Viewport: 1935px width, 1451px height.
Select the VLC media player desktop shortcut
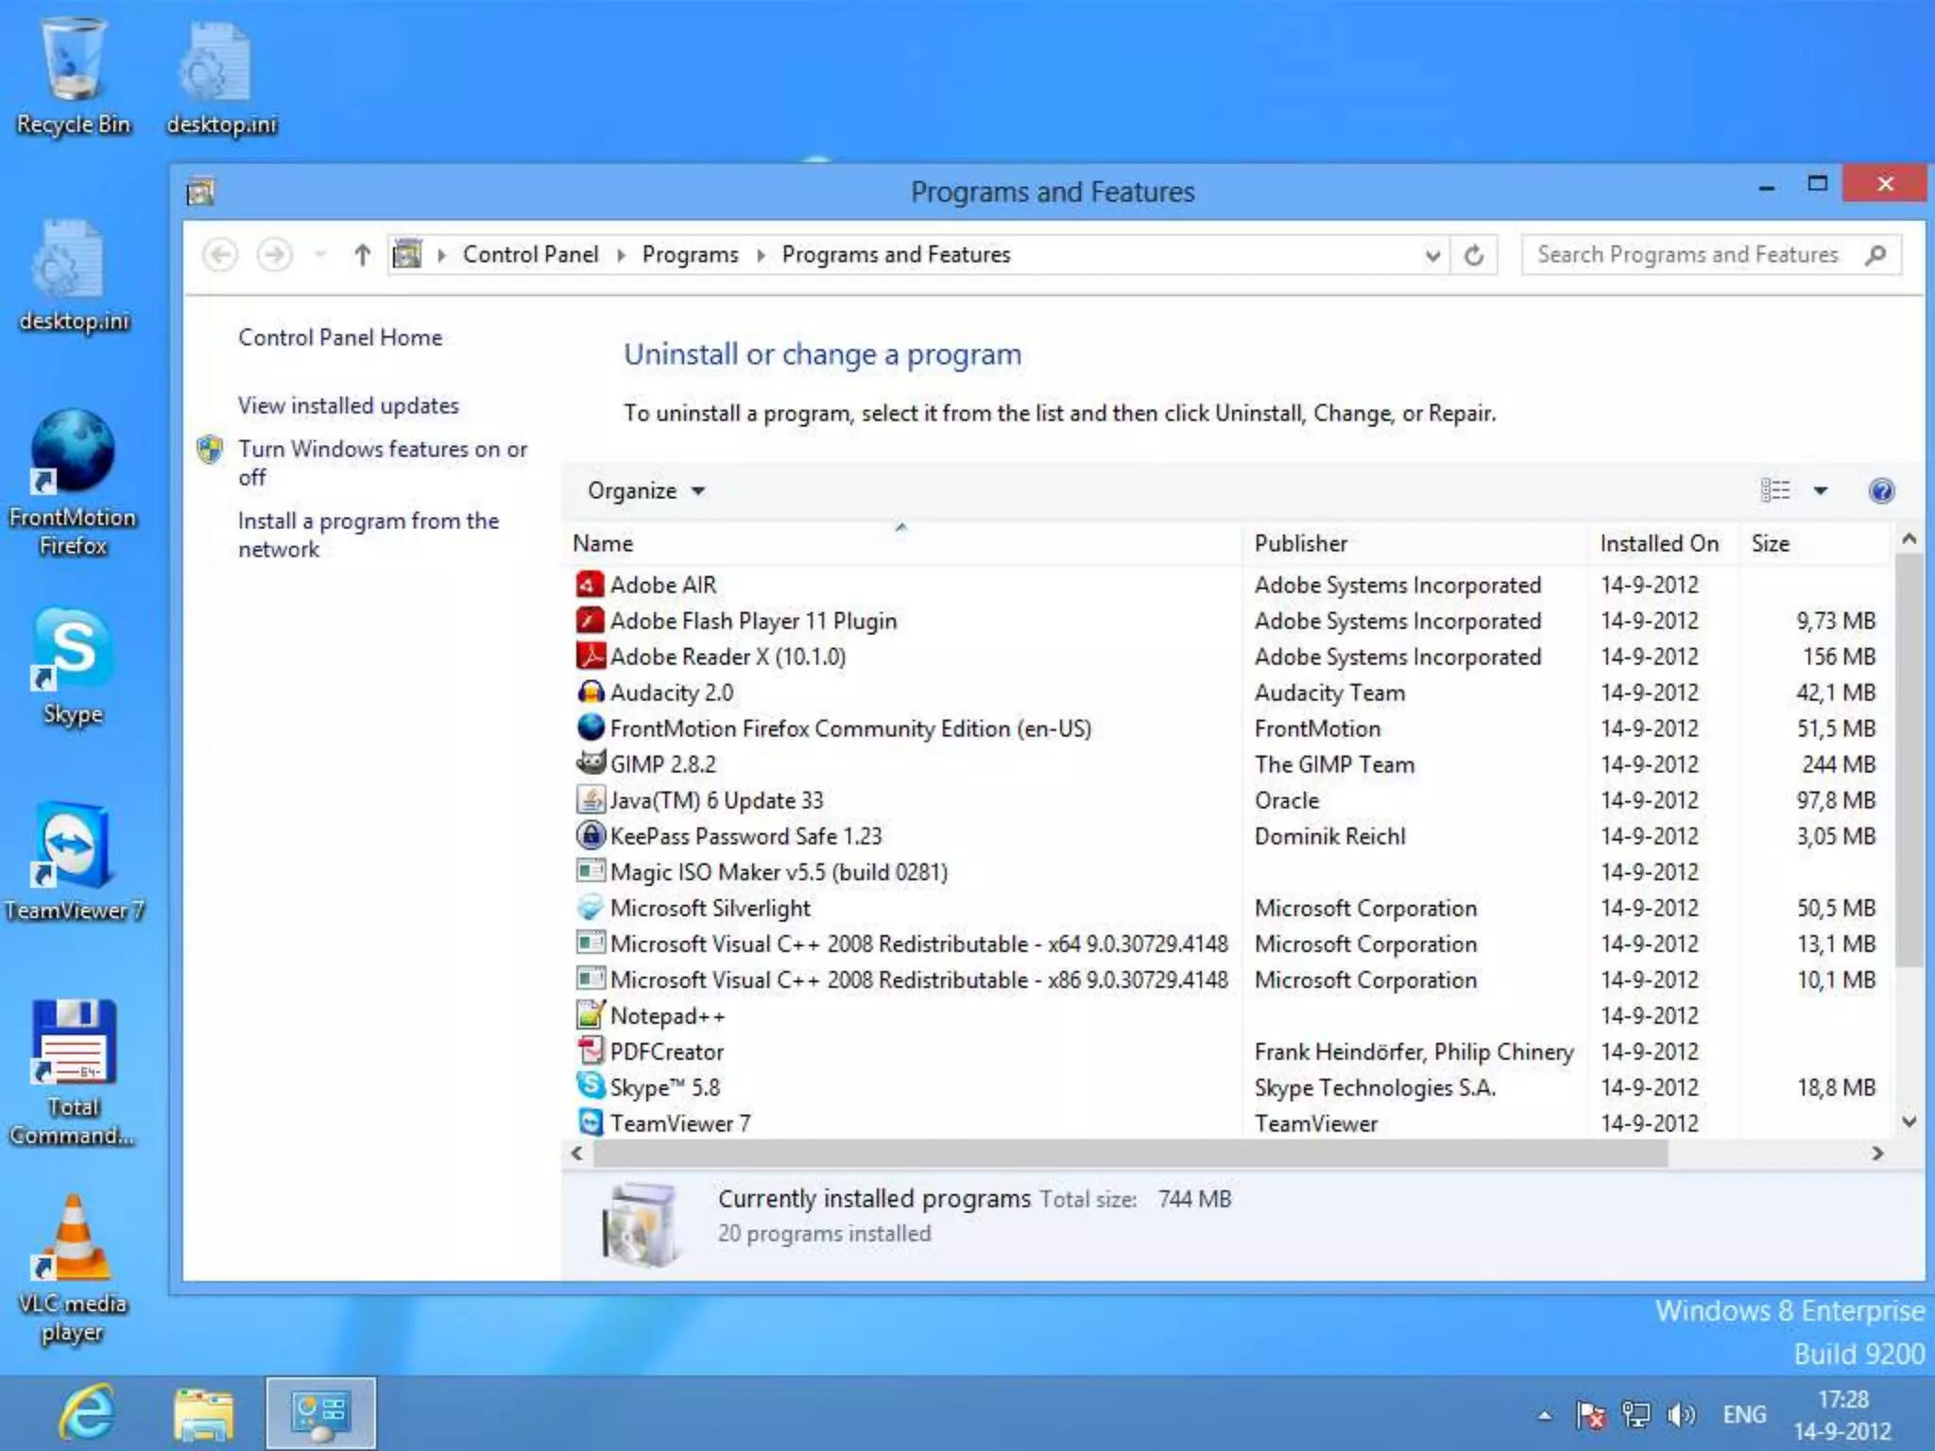73,1269
